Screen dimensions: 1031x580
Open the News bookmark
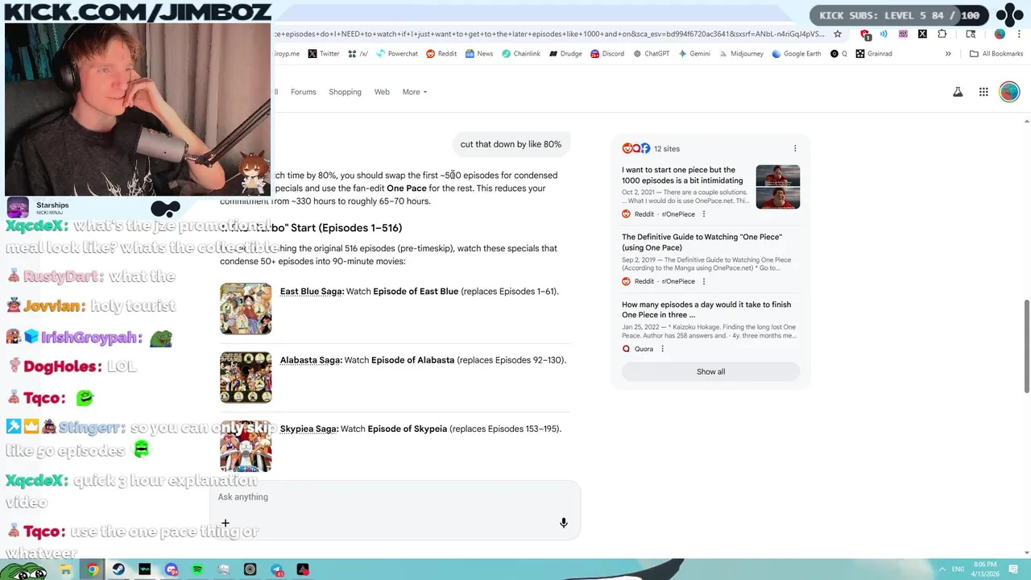[478, 54]
